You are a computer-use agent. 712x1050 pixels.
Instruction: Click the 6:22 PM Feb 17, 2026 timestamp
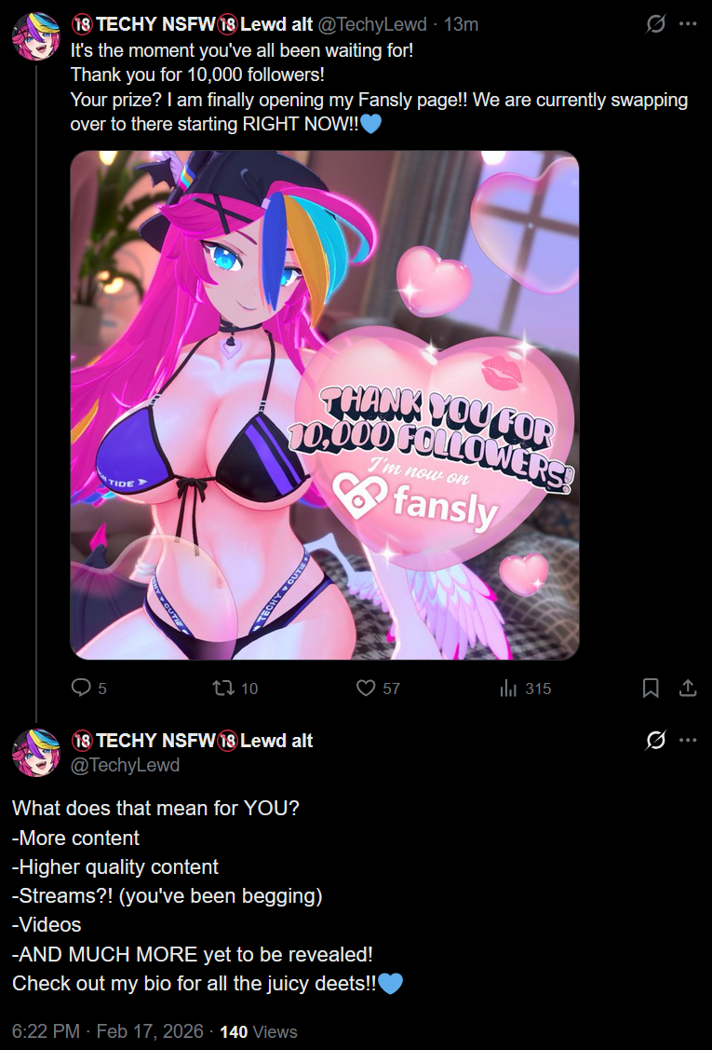108,1031
